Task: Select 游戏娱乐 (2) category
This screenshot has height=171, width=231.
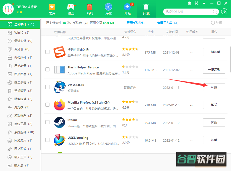Action: [20, 115]
